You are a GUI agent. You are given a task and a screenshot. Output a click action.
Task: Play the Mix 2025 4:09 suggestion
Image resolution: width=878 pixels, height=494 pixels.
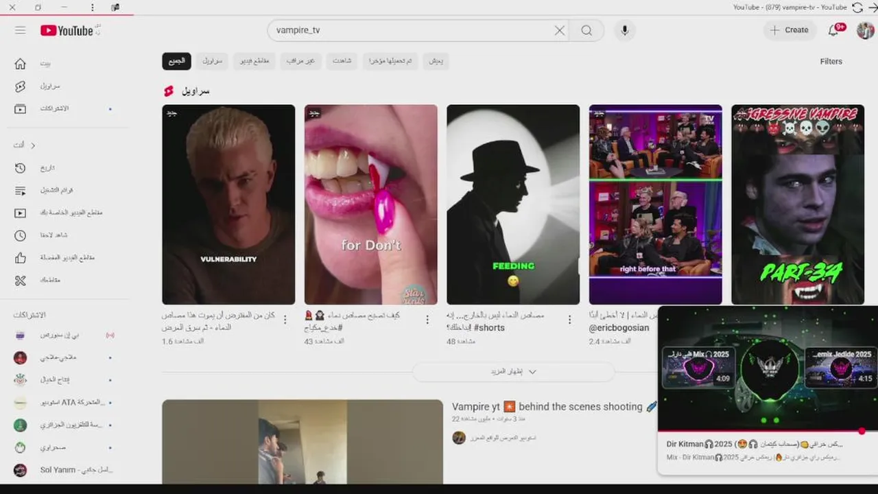pyautogui.click(x=698, y=368)
